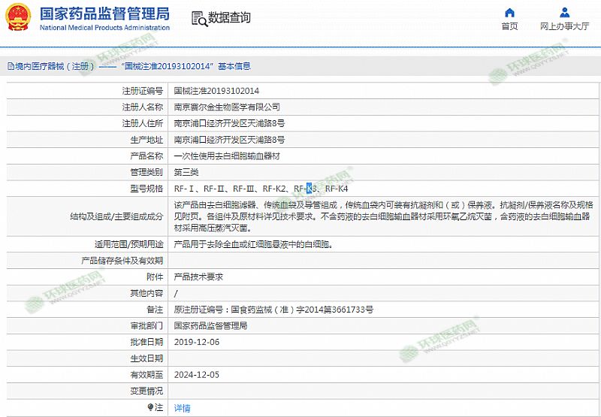This screenshot has height=417, width=601.
Task: Click the 国家药品监督管理局 site title
Action: (104, 14)
